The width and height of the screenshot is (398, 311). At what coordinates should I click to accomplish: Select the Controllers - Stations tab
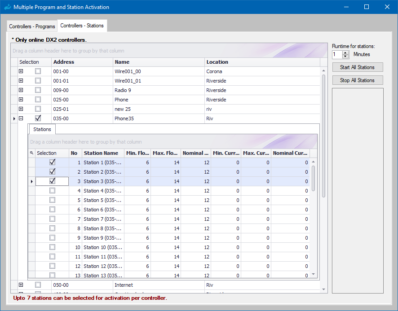click(x=82, y=26)
